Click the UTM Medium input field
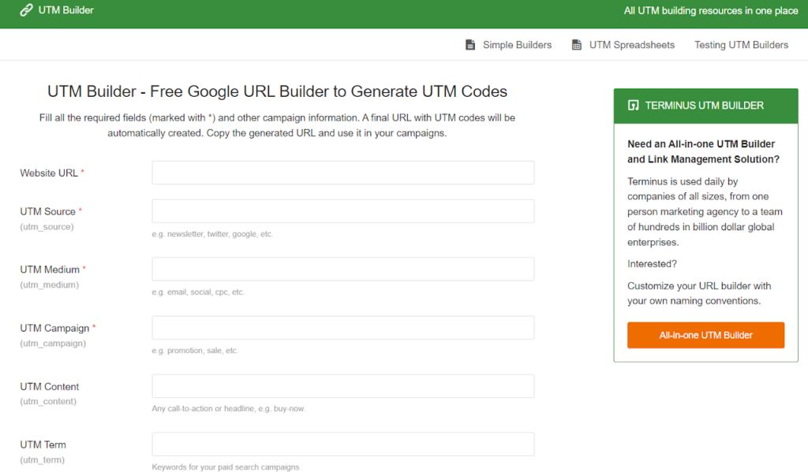Image resolution: width=808 pixels, height=472 pixels. [342, 269]
